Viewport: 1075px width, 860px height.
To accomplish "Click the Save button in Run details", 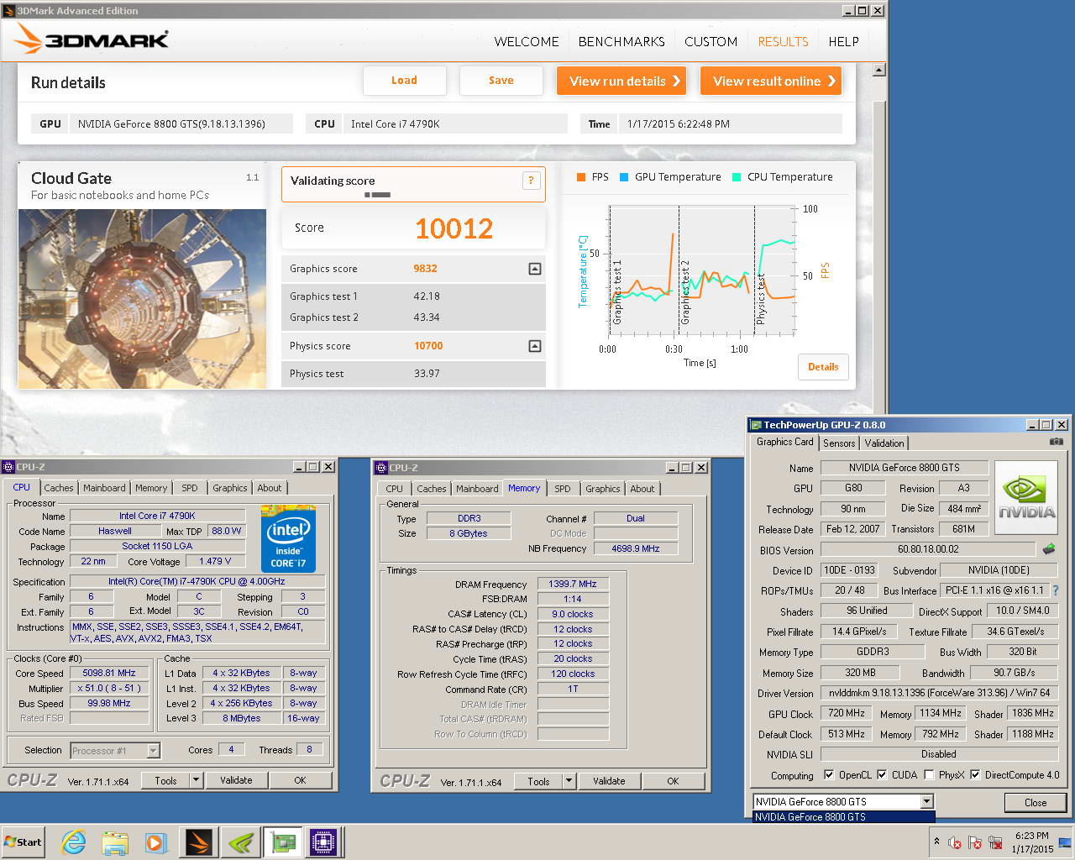I will pos(501,81).
